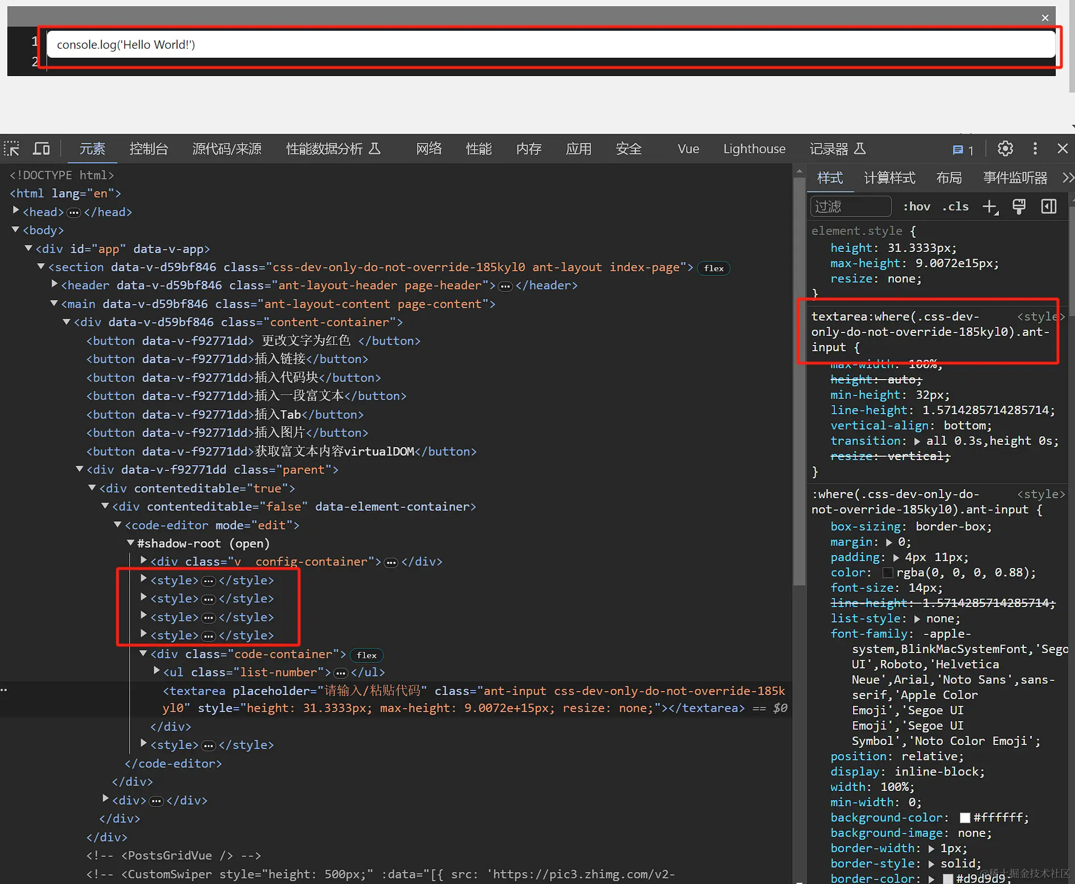Open the 记录器 tab
Image resolution: width=1075 pixels, height=884 pixels.
tap(838, 149)
